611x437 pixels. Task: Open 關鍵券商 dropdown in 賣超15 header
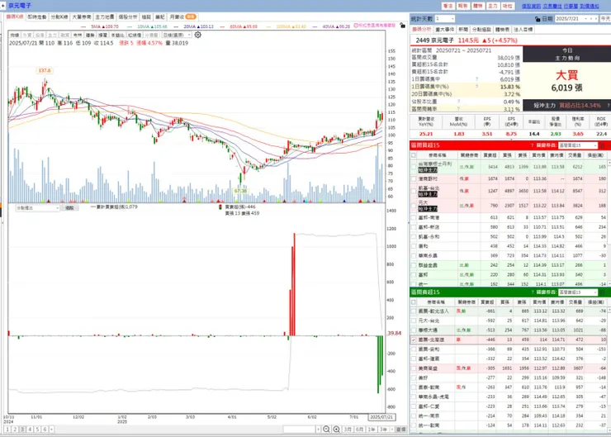coord(577,292)
